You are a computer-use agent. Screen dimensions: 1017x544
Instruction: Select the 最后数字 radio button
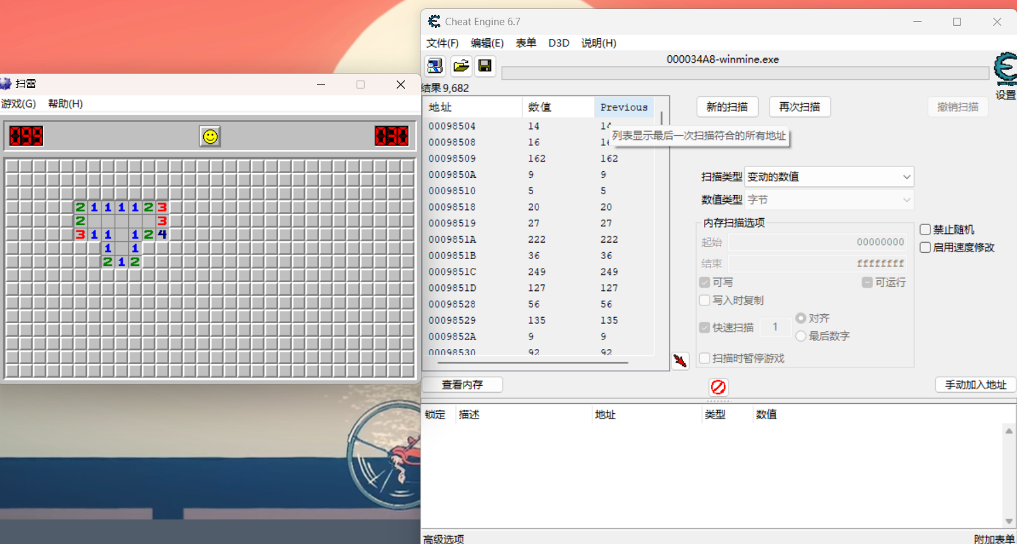tap(801, 336)
